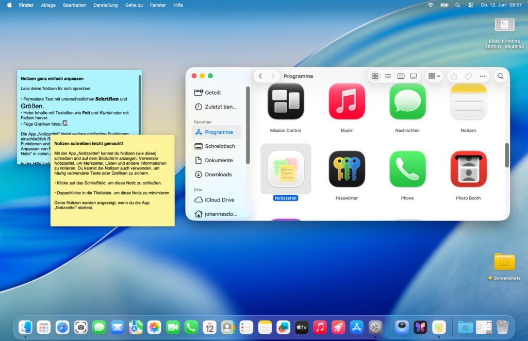Open the Mission Control app icon
The width and height of the screenshot is (528, 341).
tap(286, 101)
